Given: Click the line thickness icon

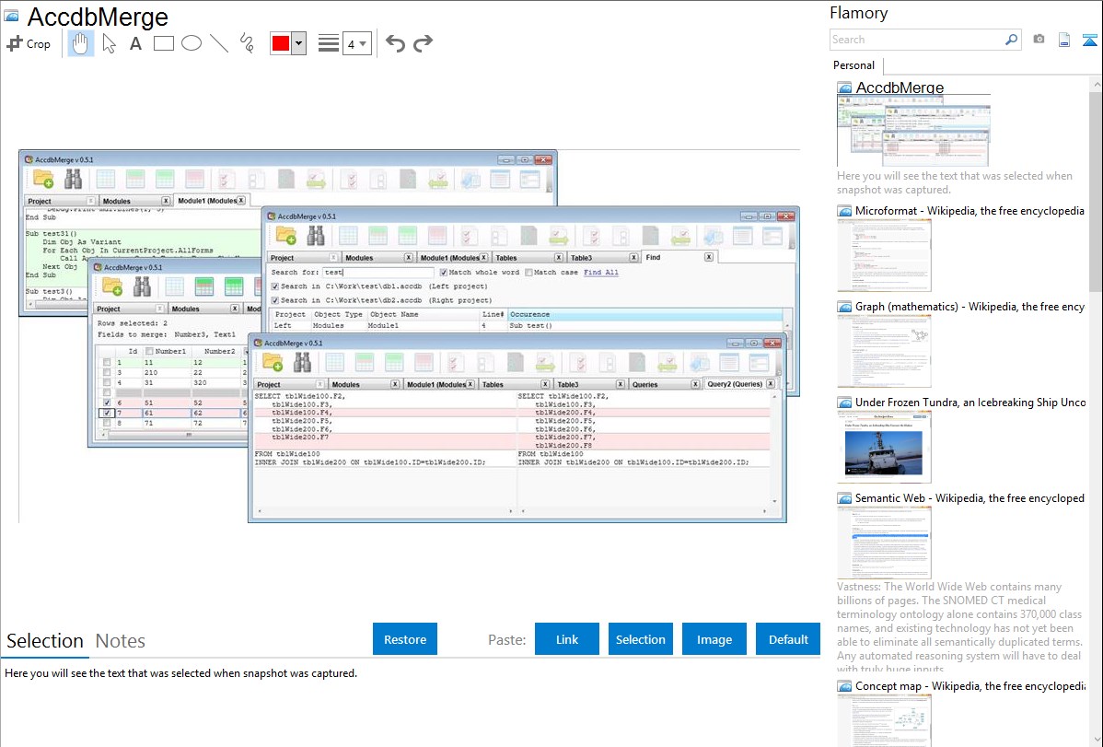Looking at the screenshot, I should coord(328,43).
